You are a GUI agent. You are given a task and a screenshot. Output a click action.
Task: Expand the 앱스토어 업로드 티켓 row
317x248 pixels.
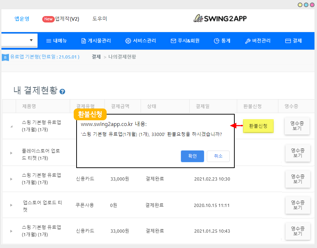tap(11, 205)
